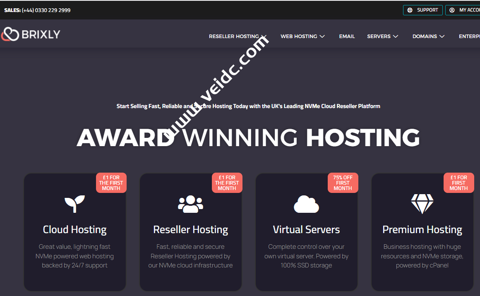480x296 pixels.
Task: Click 'Business hosting with huge' description
Action: 422,256
